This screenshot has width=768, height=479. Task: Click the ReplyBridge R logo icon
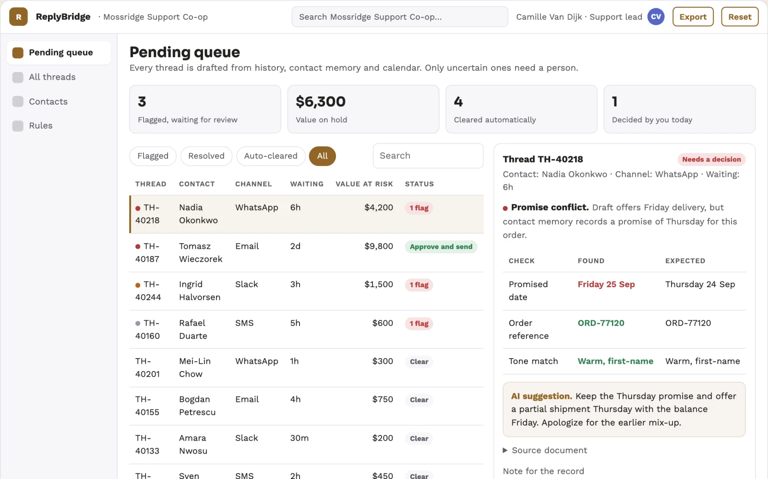coord(18,17)
